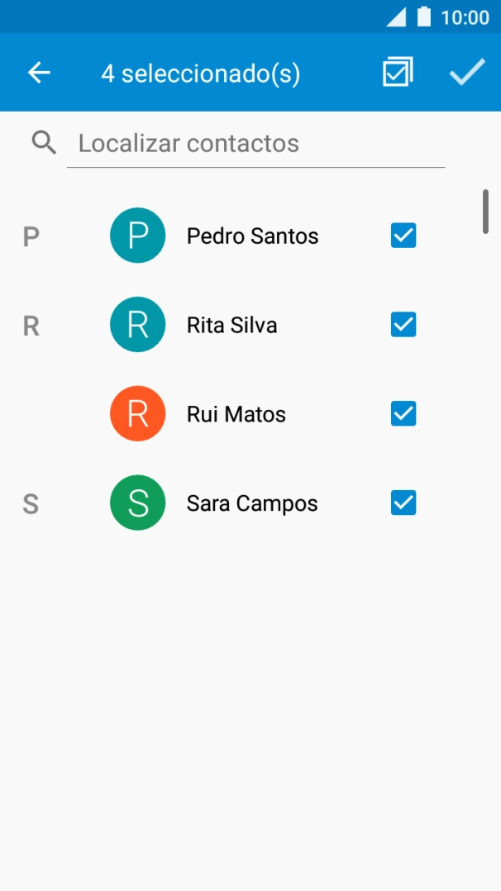Viewport: 501px width, 891px height.
Task: Uncheck Pedro Santos checkbox
Action: click(403, 236)
